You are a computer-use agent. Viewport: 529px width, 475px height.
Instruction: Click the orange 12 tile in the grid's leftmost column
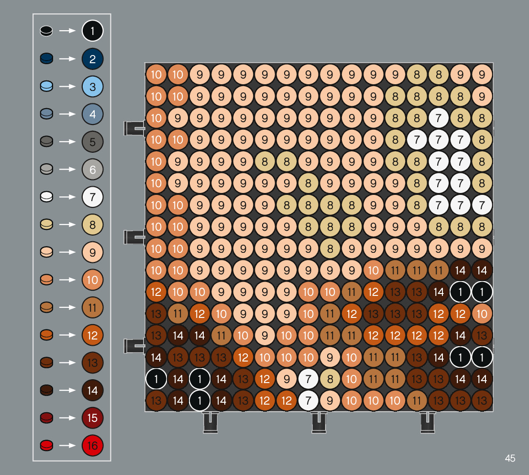pyautogui.click(x=156, y=291)
